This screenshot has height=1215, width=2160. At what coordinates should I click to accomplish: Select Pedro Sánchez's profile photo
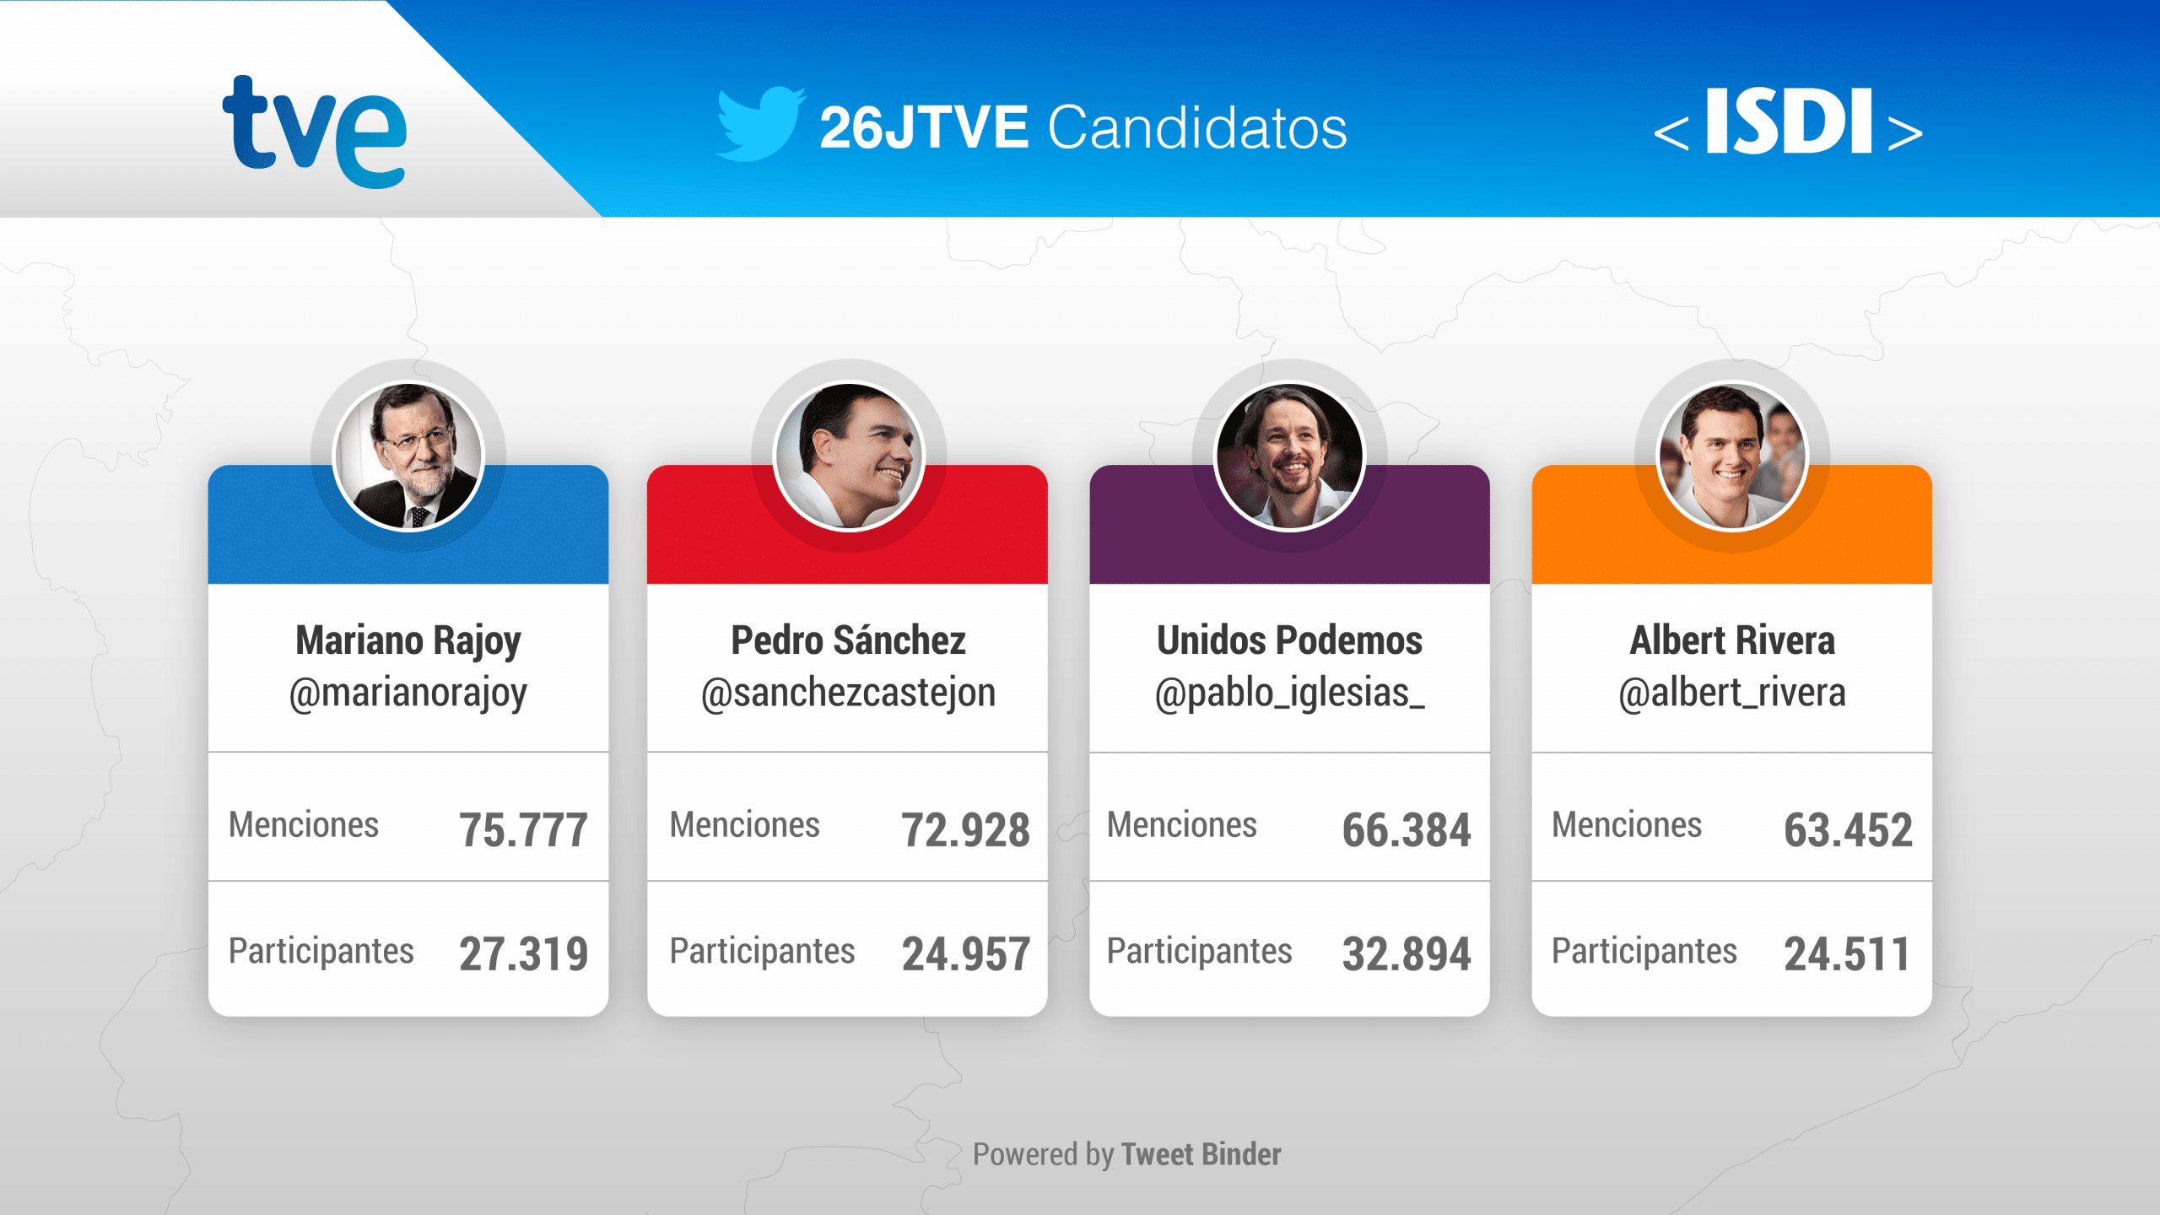(849, 456)
